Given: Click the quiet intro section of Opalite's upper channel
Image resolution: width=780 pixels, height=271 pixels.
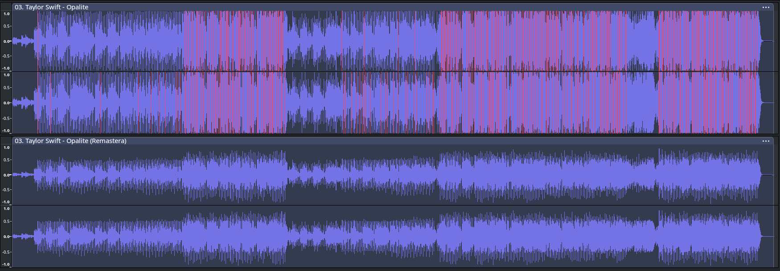Looking at the screenshot, I should [22, 41].
